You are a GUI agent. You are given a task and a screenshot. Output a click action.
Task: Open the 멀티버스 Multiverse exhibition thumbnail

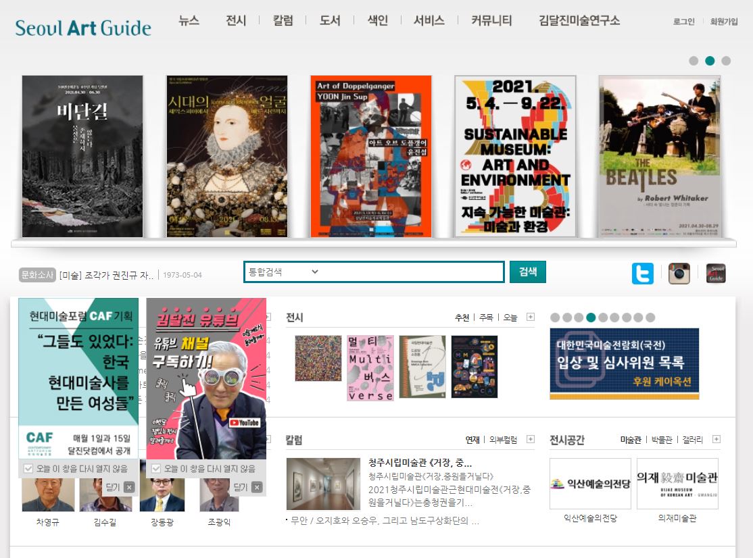[370, 368]
